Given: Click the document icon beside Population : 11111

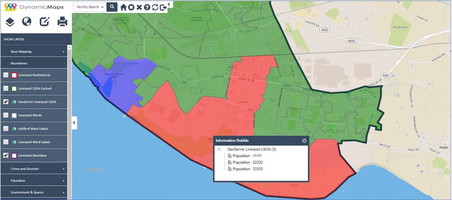Looking at the screenshot, I should point(230,156).
